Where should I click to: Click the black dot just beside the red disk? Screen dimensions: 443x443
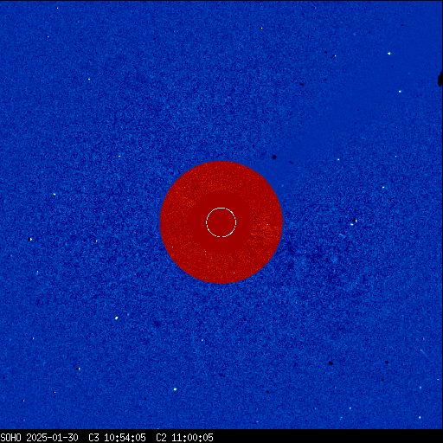tap(274, 157)
